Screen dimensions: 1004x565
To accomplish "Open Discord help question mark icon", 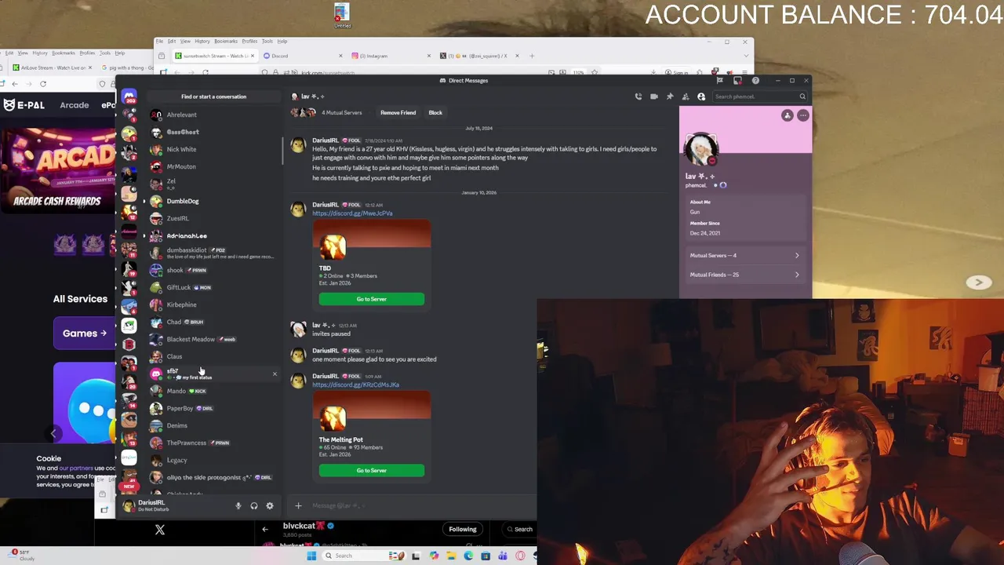I will point(755,80).
